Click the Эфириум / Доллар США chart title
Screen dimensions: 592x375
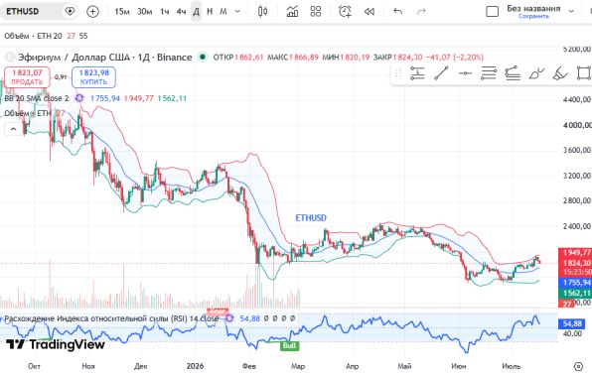pyautogui.click(x=105, y=58)
